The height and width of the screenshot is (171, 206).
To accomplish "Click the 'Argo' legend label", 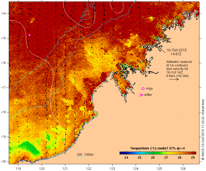I will pos(149,89).
